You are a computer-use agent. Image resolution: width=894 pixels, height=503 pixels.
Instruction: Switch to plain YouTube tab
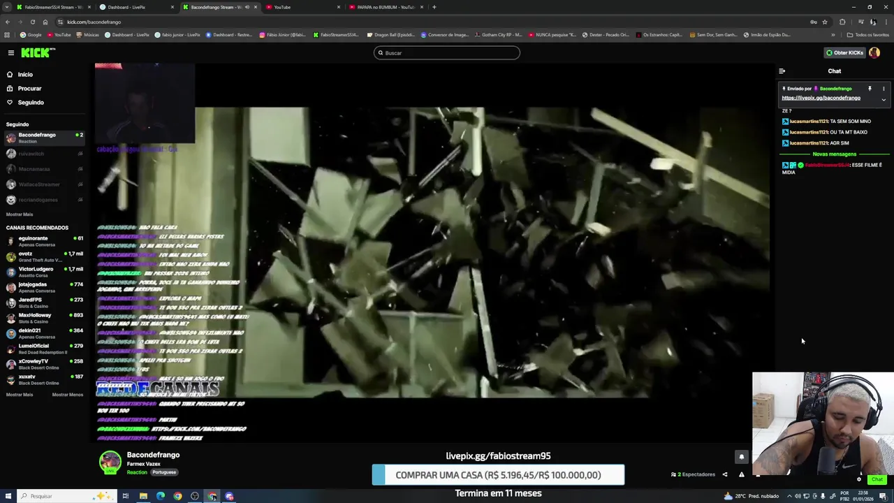point(300,7)
